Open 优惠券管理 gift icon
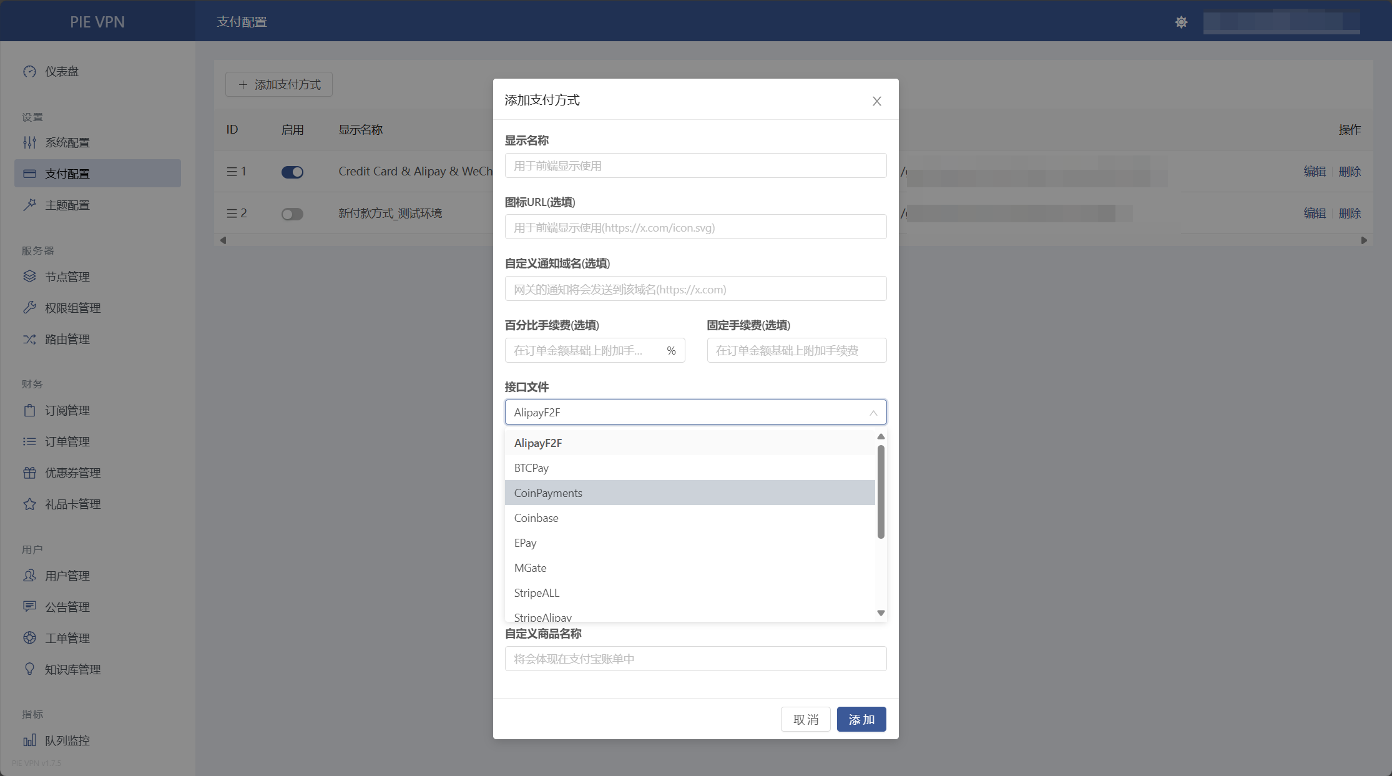The height and width of the screenshot is (776, 1392). coord(29,473)
